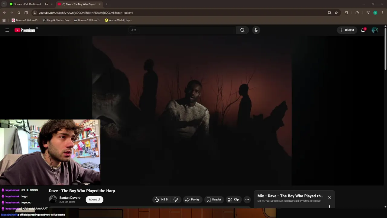Screen dimensions: 387x218
Task: Open the Amuse Wallet bookmark
Action: [x=118, y=20]
